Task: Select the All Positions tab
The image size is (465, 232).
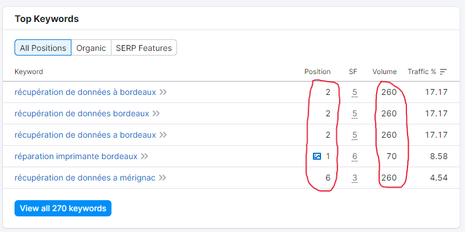Action: click(43, 48)
